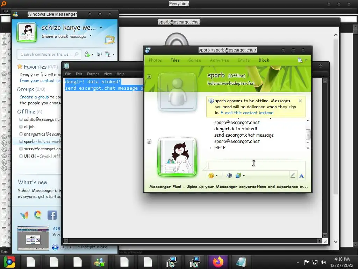Click the translate text AB icon
The image size is (358, 269).
(229, 175)
